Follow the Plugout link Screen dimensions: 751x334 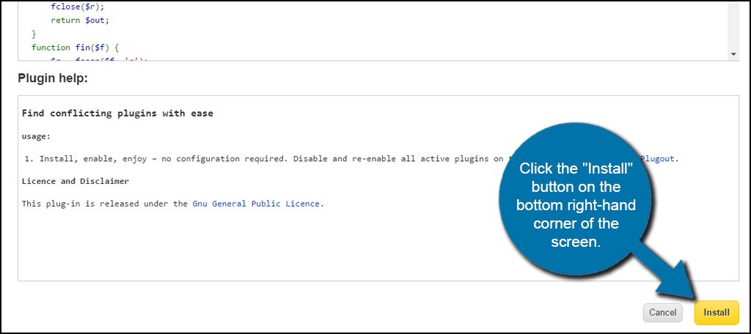tap(660, 158)
